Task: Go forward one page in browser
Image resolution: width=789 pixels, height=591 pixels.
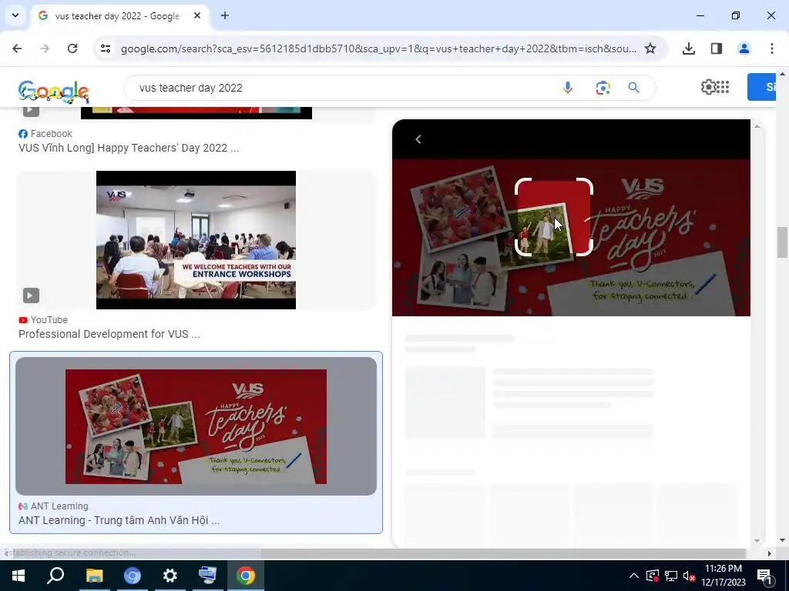Action: click(45, 48)
